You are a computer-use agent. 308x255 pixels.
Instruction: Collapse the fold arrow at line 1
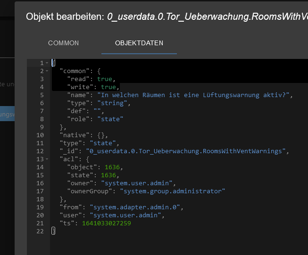tap(47, 63)
